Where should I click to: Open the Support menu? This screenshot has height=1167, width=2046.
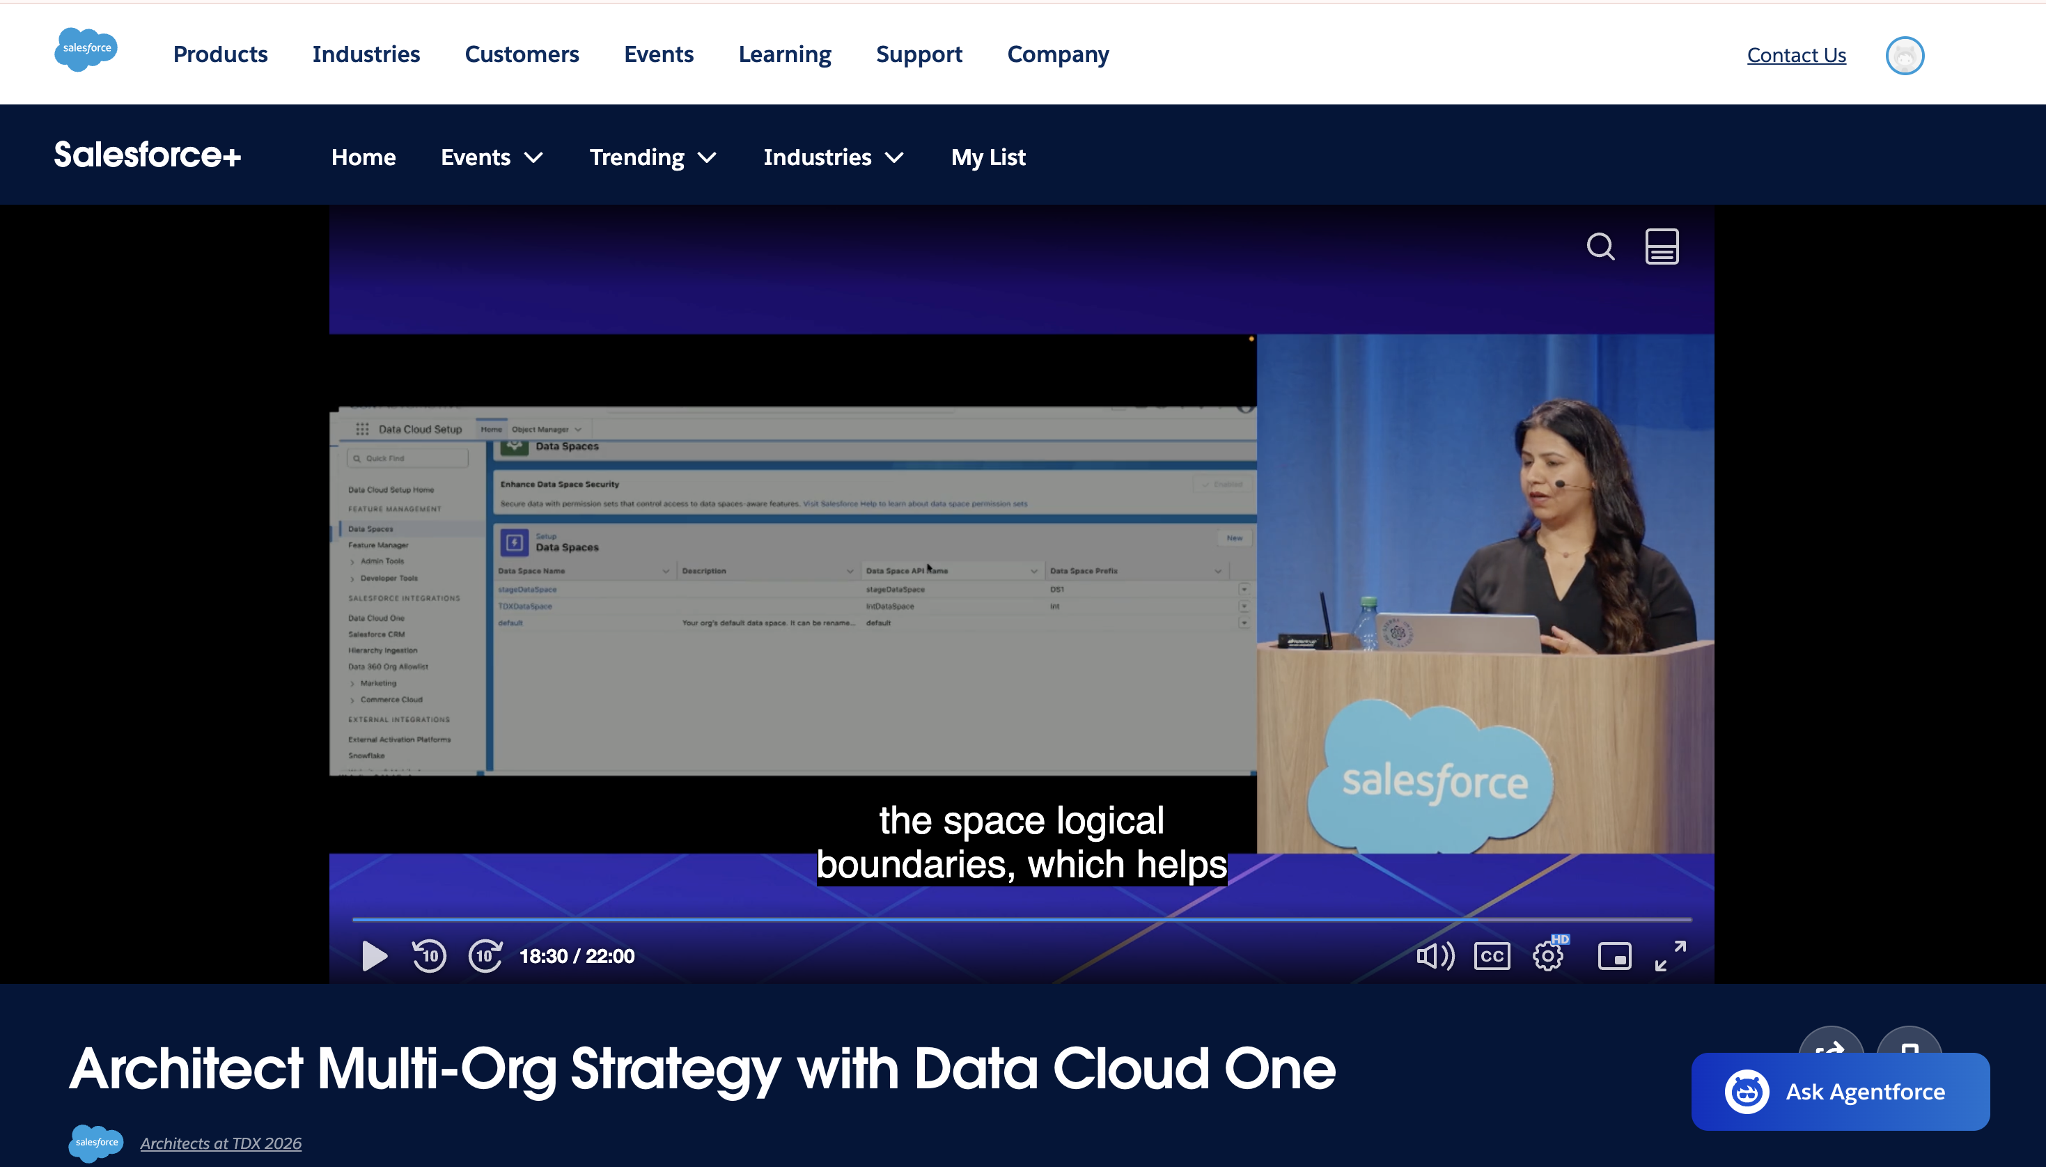pos(919,54)
